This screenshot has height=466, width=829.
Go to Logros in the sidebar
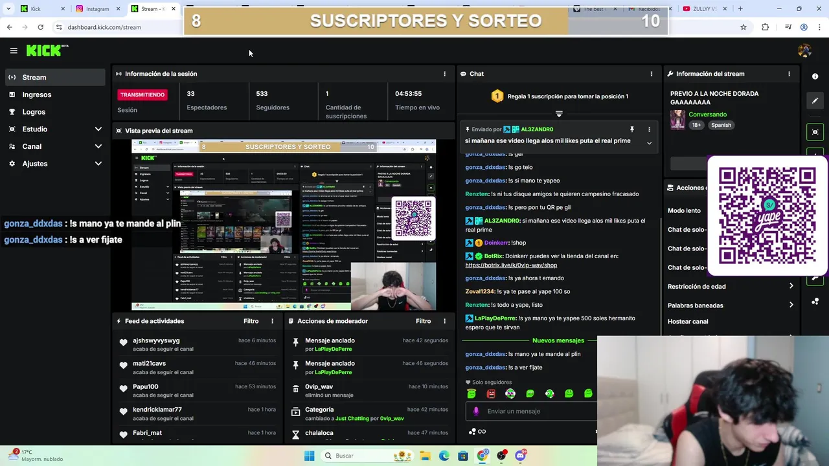coord(55,112)
